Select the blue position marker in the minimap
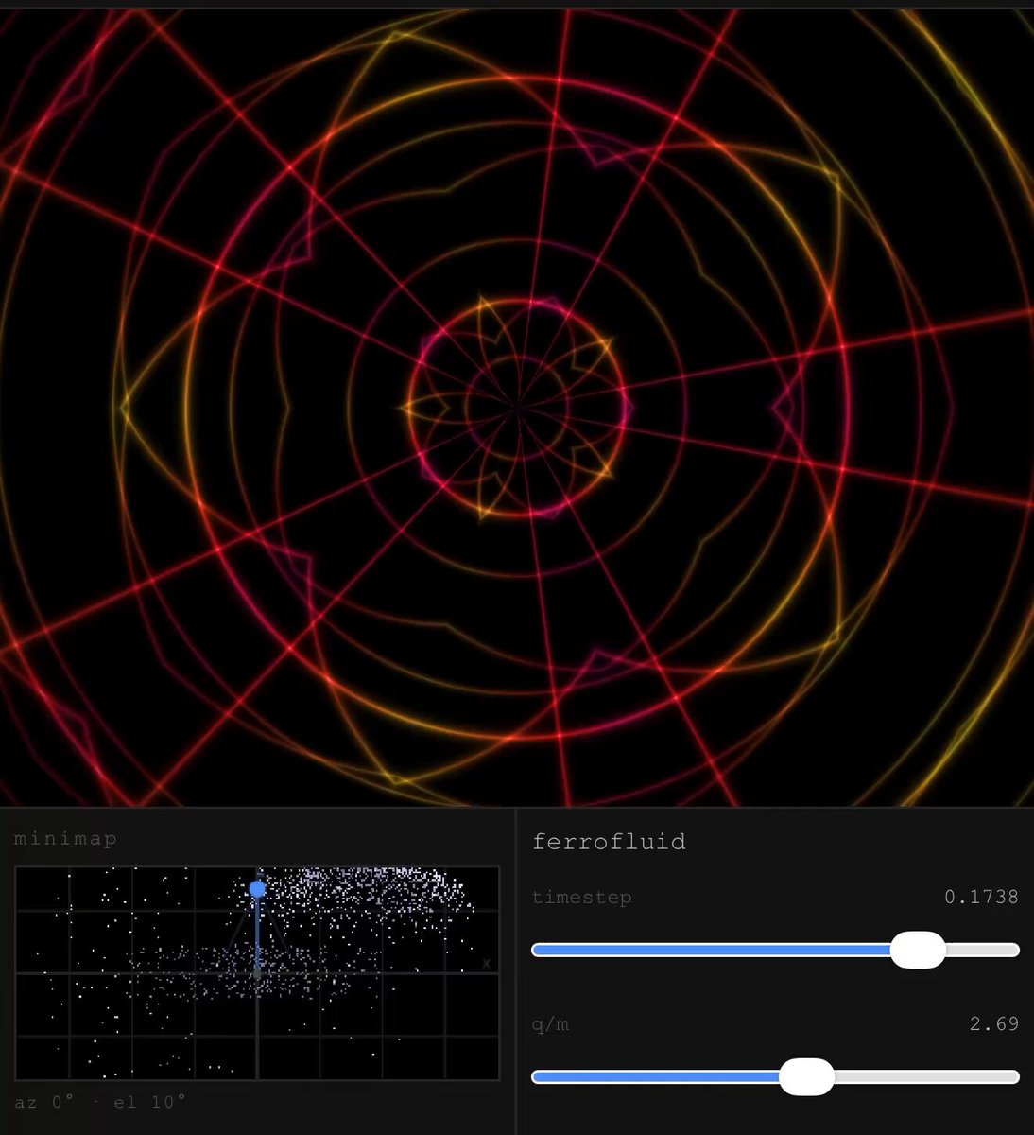Image resolution: width=1034 pixels, height=1135 pixels. pos(258,889)
